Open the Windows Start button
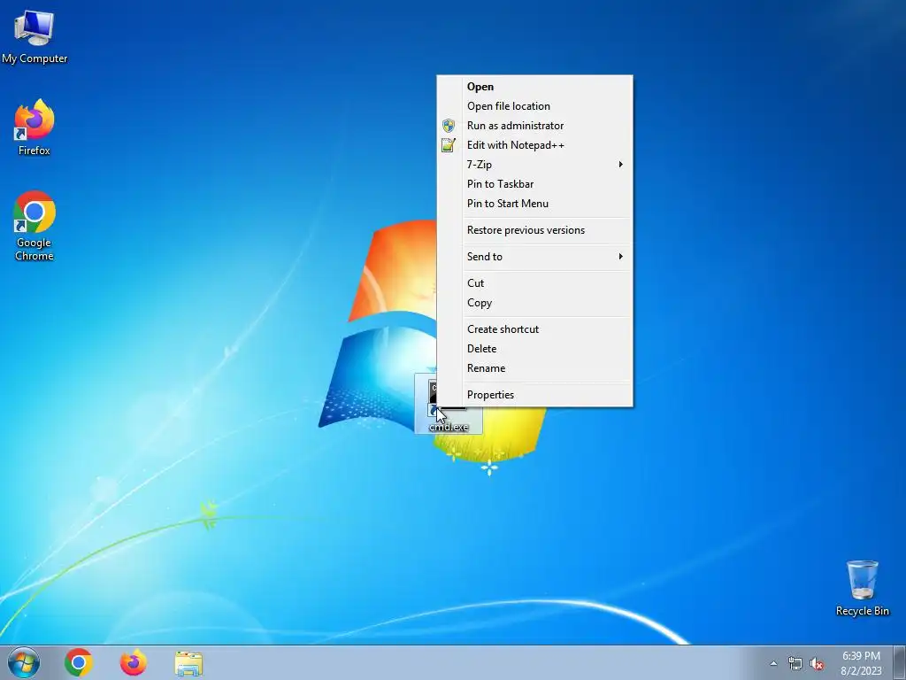This screenshot has height=680, width=906. [24, 662]
